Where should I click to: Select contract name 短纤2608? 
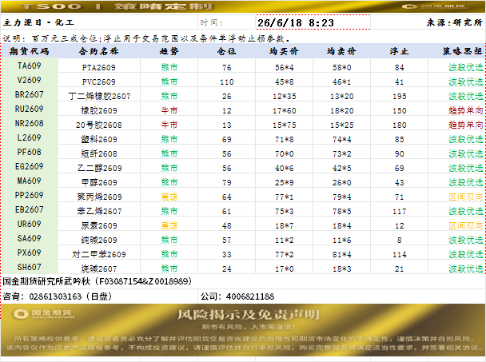[x=99, y=153]
